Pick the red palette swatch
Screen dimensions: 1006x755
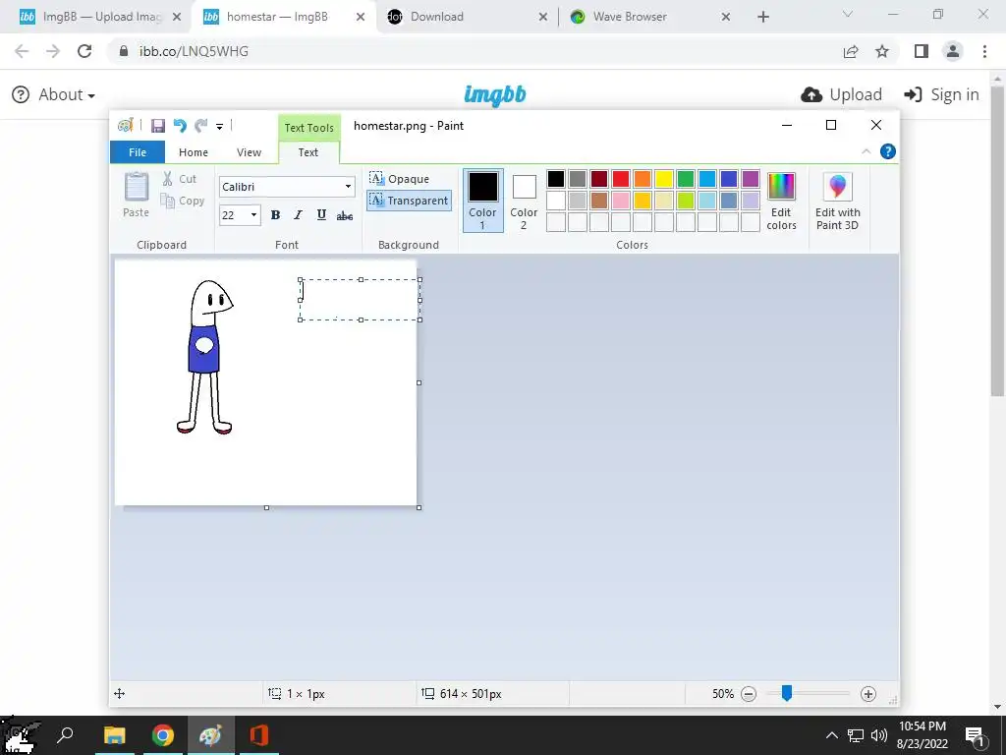(621, 179)
